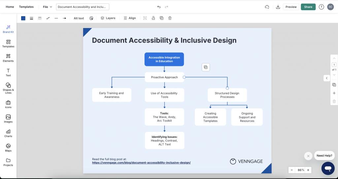Open Shapes & Lines panel
338x179 pixels.
tap(8, 88)
